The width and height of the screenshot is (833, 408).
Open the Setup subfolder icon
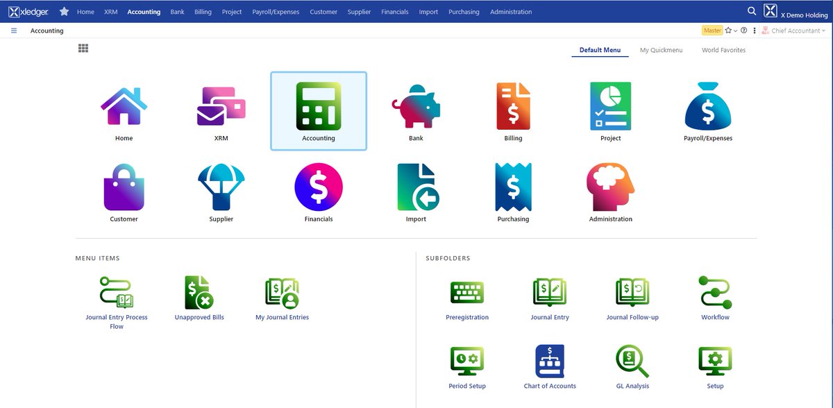[x=715, y=361]
